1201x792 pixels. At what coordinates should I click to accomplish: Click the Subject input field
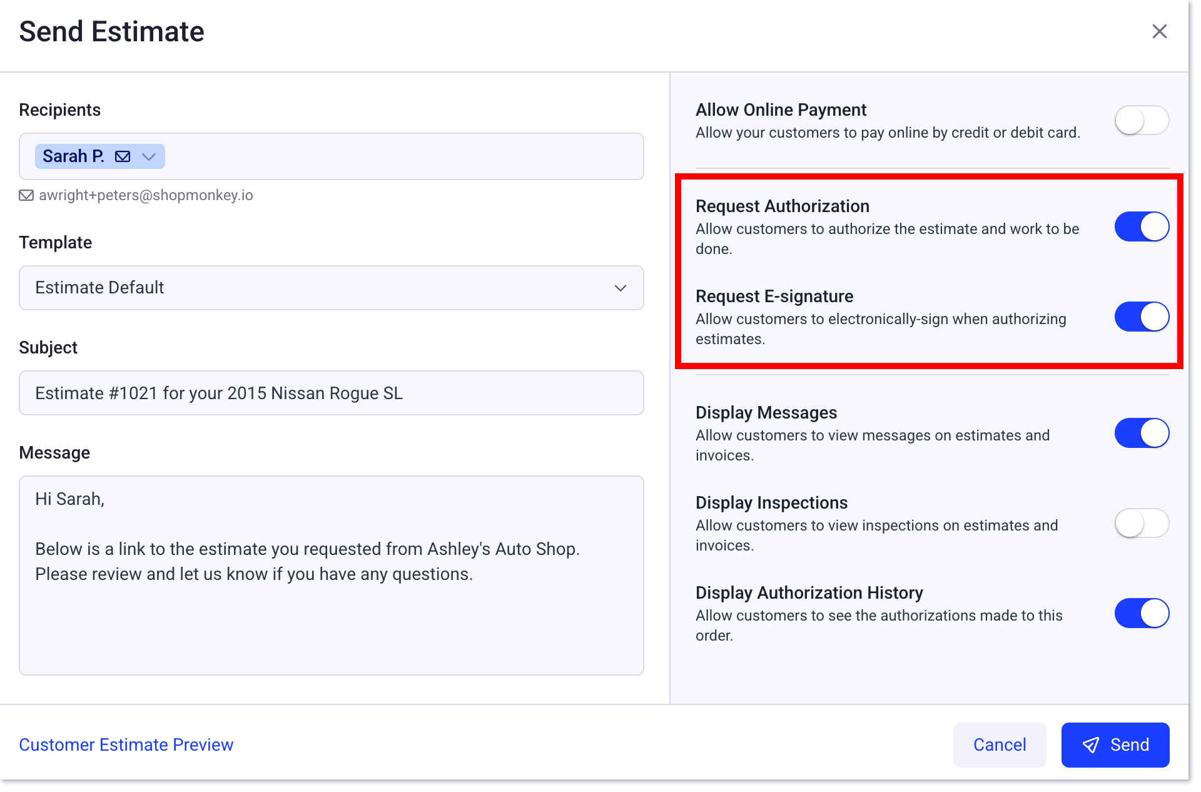coord(330,393)
